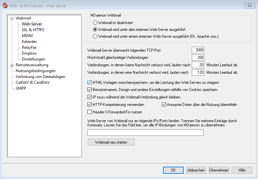Toggle HTML-Vorlagen zwischenspeichern checkbox
This screenshot has width=258, height=179.
[90, 83]
